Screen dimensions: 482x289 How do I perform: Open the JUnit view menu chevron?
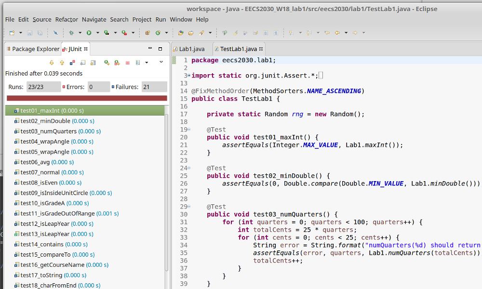point(161,63)
